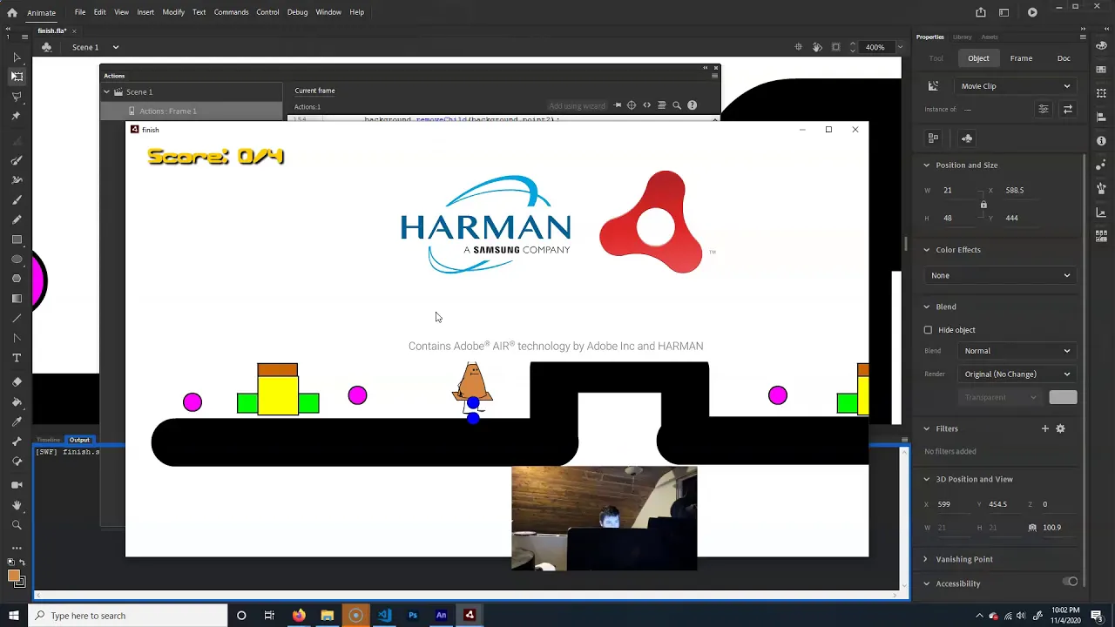Open Help in the Actions panel

coord(693,105)
